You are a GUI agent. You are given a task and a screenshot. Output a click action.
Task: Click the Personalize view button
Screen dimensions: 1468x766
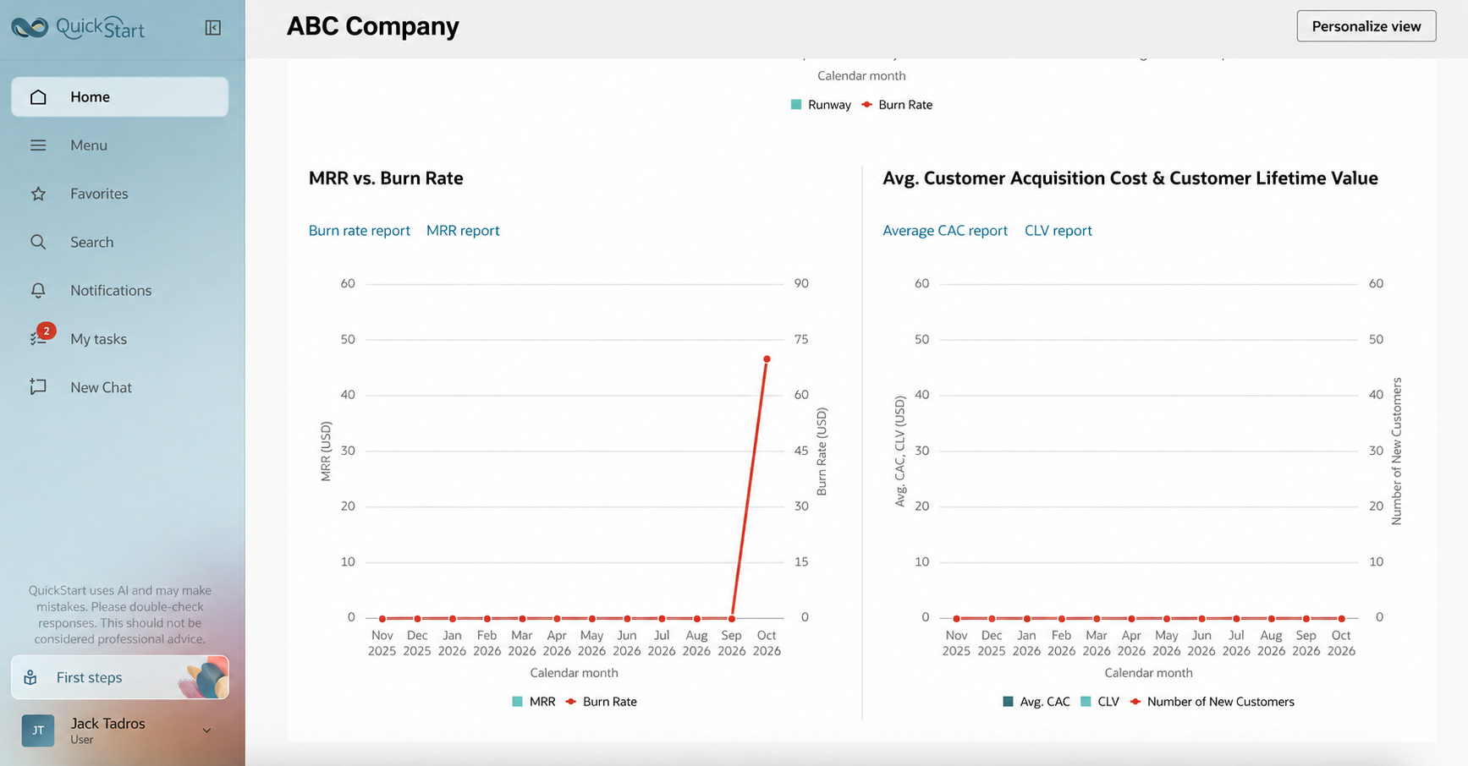point(1366,26)
